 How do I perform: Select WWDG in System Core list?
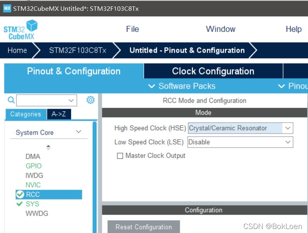pos(37,213)
